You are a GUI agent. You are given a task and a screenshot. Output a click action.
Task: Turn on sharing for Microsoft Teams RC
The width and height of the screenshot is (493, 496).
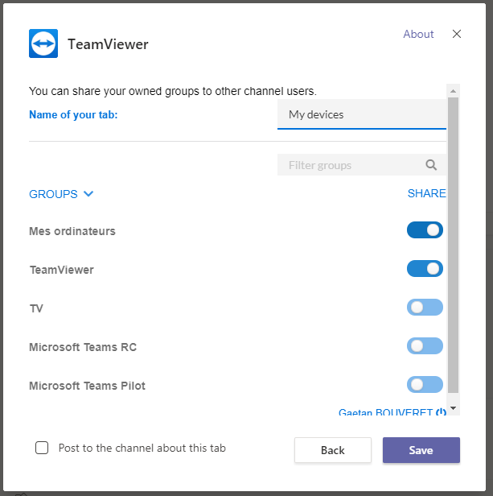tap(425, 345)
